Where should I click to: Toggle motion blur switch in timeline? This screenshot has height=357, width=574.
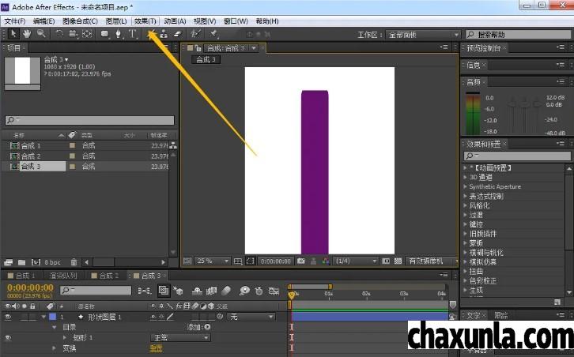click(x=227, y=291)
